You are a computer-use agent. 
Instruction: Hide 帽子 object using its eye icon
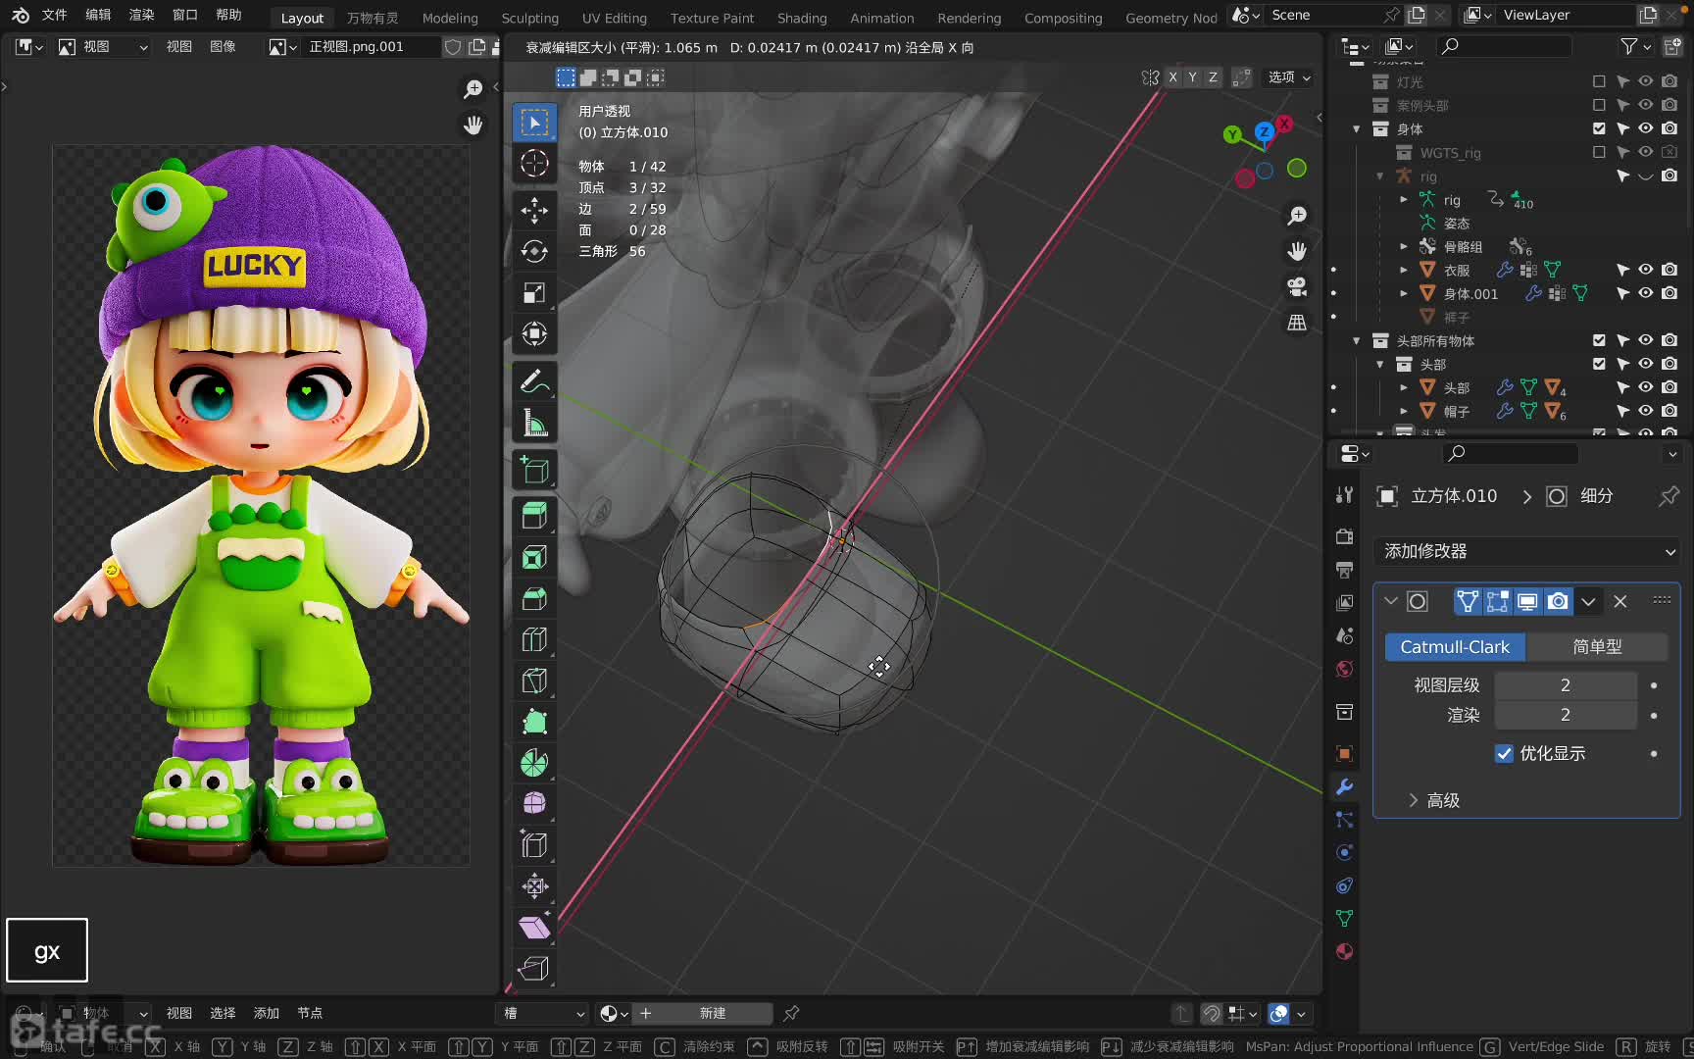(1646, 411)
